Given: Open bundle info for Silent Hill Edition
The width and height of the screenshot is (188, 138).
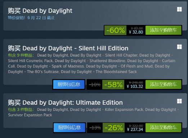Looking at the screenshot, I should (69, 84).
